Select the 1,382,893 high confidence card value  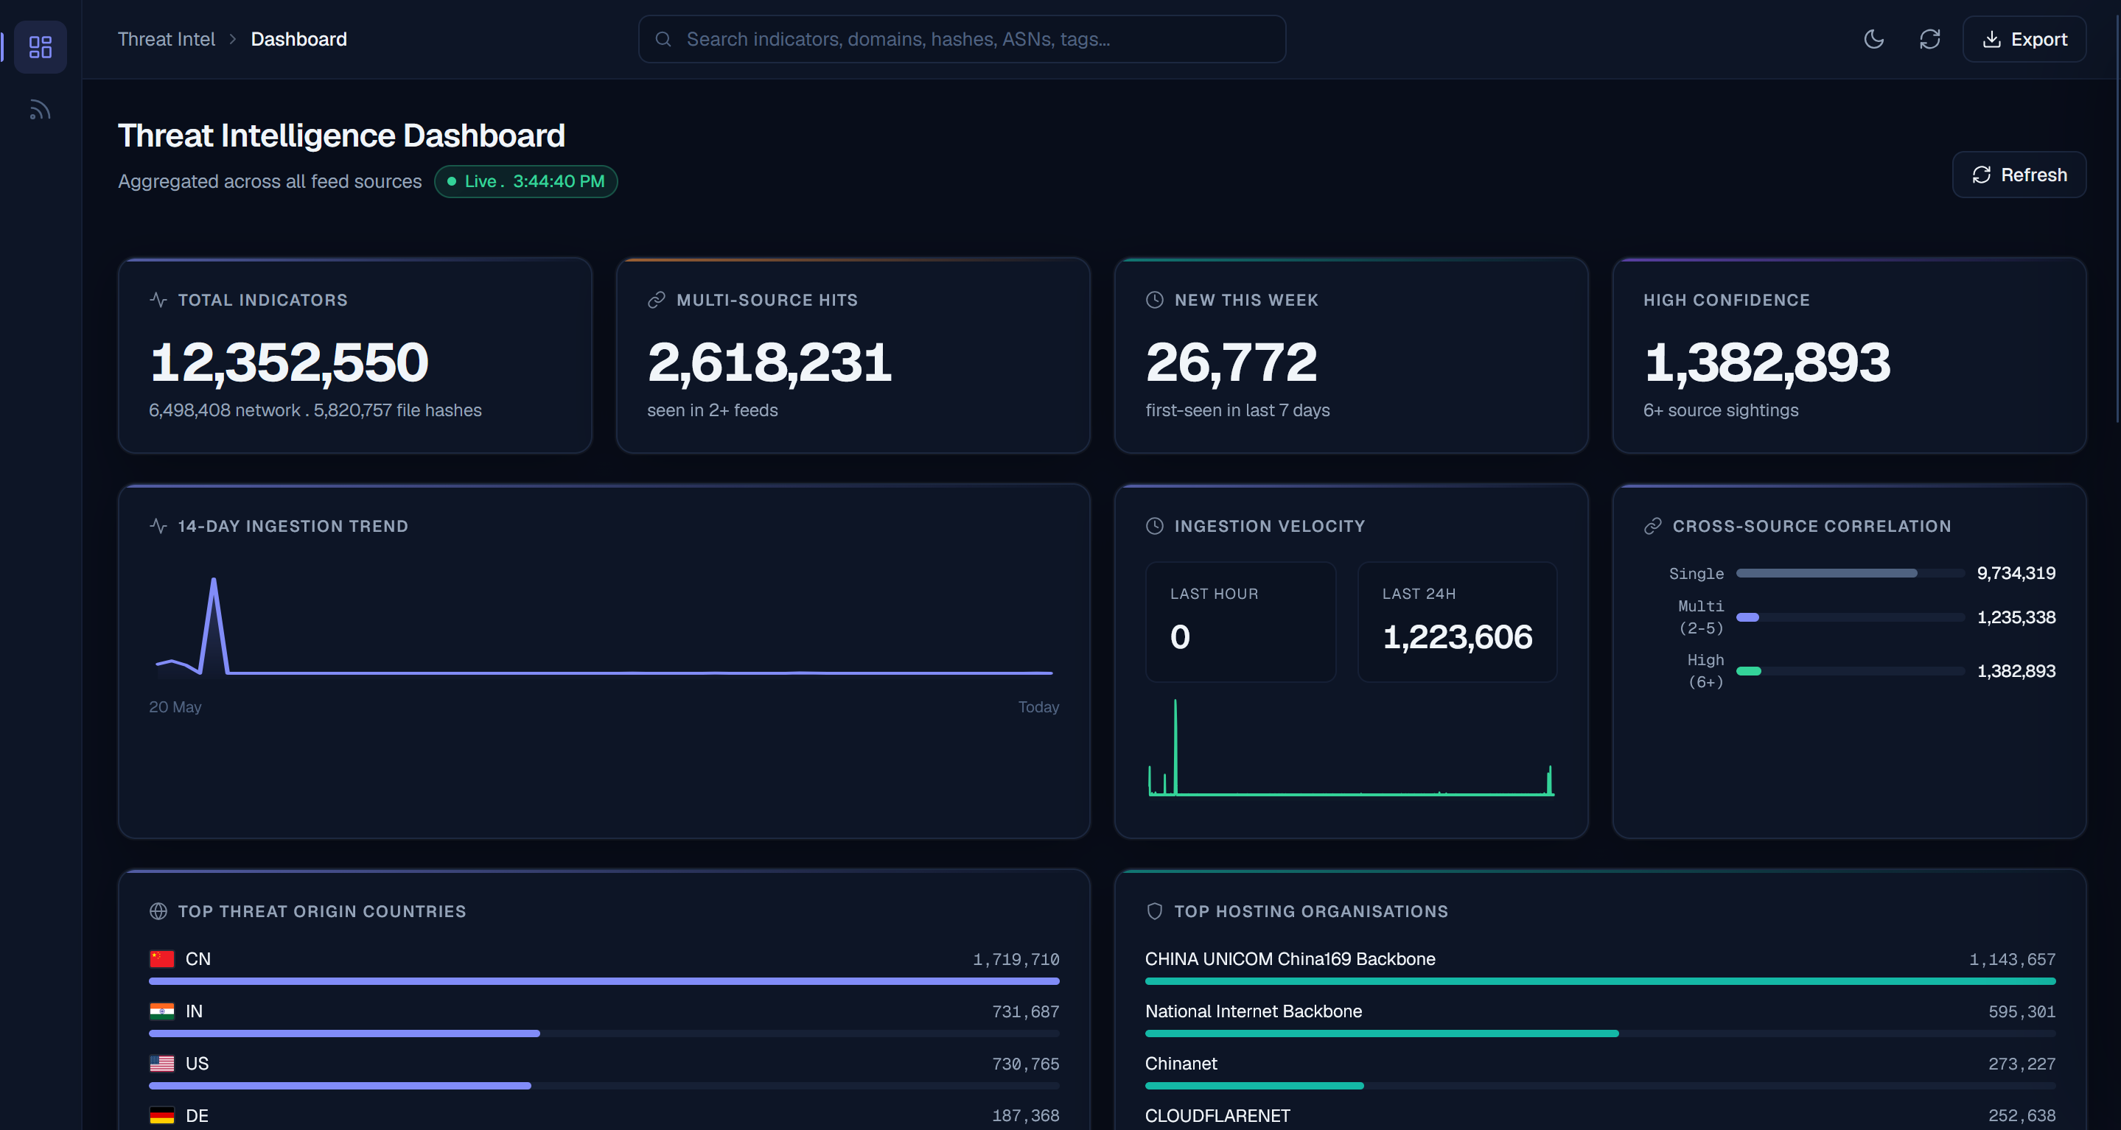pyautogui.click(x=1768, y=362)
